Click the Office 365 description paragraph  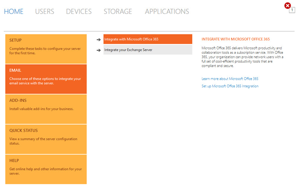242,57
